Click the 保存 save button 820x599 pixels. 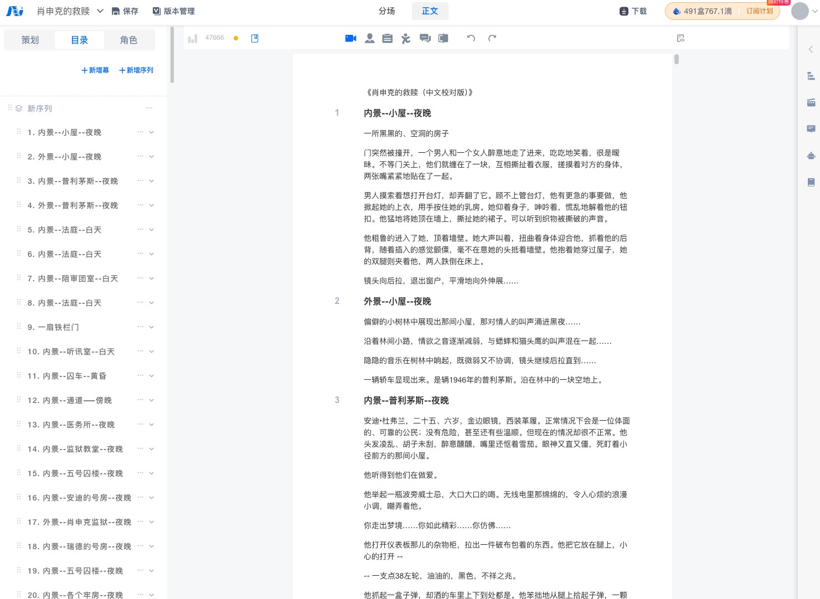[125, 11]
